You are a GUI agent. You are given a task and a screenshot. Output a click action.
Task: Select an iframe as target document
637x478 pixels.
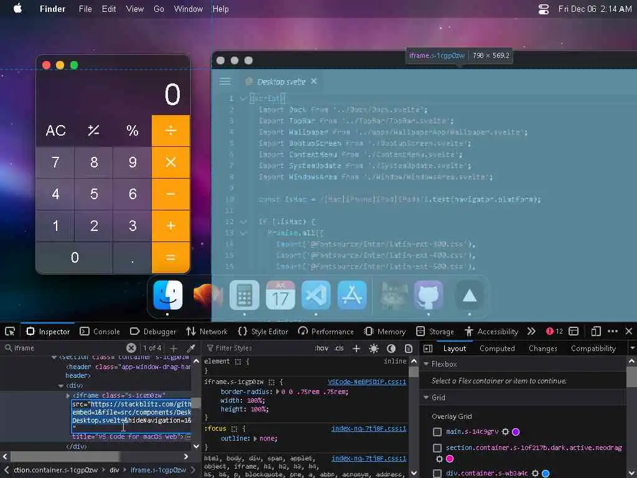pyautogui.click(x=574, y=331)
